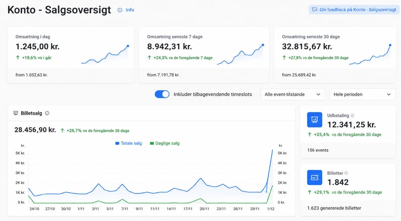The image size is (401, 221).
Task: Click the feedback speech bubble icon
Action: (x=315, y=10)
